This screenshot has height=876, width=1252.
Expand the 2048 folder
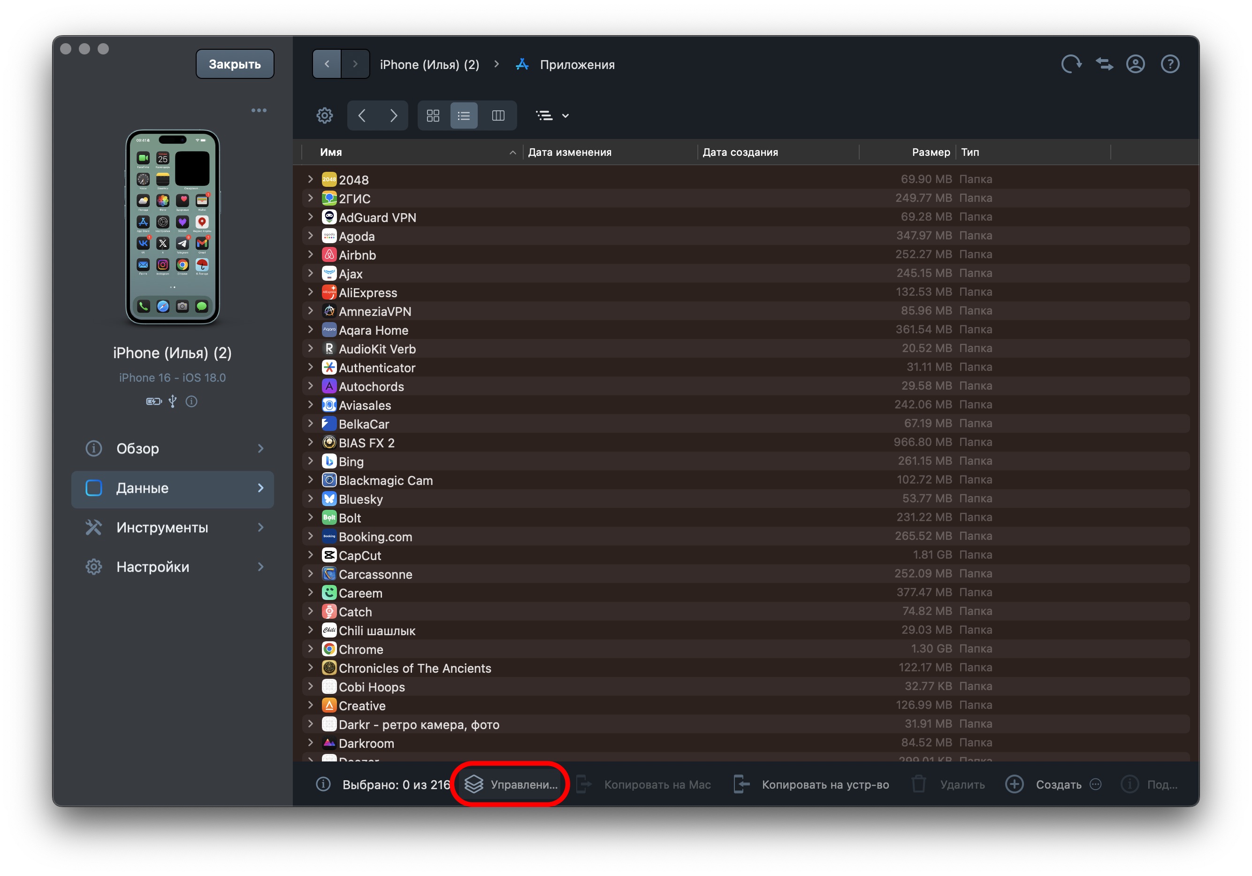click(x=310, y=179)
